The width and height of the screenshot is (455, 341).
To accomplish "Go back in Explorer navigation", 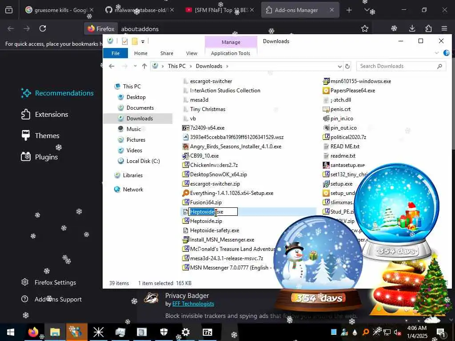I will [x=112, y=66].
